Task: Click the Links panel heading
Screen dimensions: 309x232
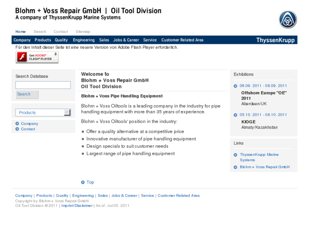Action: 238,143
